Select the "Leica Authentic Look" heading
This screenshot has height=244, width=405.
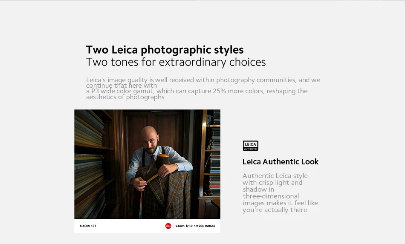(281, 162)
